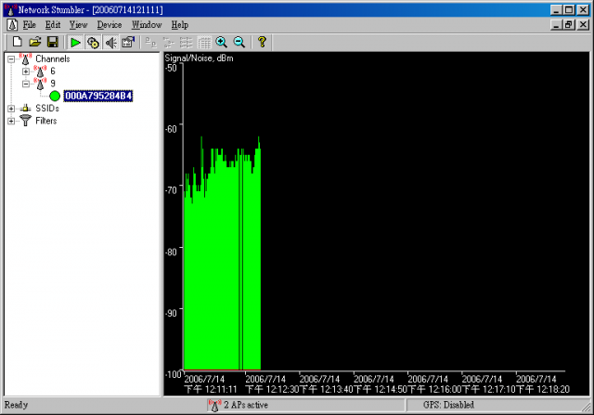Image resolution: width=594 pixels, height=415 pixels.
Task: Collapse the Channels tree node
Action: tap(11, 59)
